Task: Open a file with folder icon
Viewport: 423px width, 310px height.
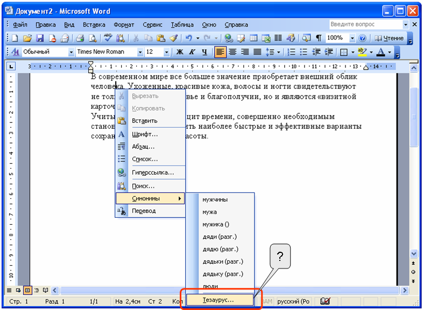Action: coord(27,38)
